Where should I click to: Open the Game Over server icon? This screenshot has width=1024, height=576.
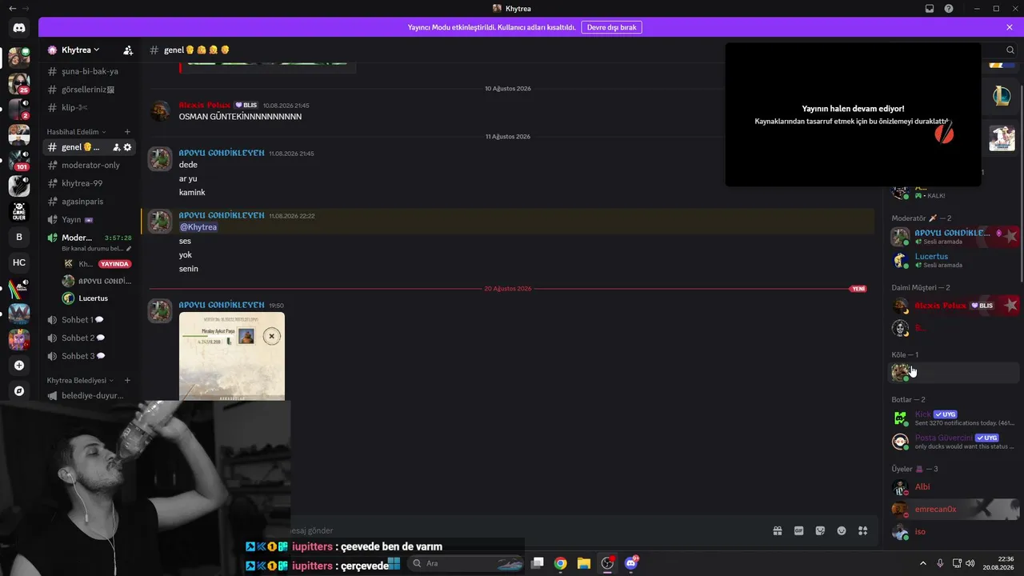19,211
